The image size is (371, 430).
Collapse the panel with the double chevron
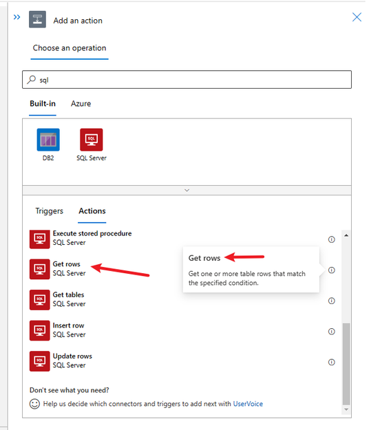pos(17,17)
